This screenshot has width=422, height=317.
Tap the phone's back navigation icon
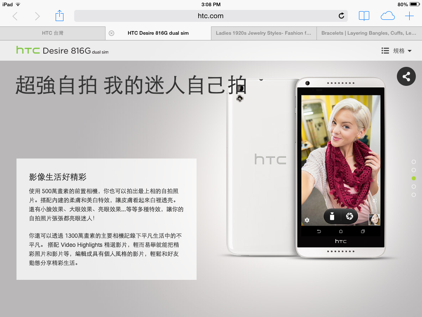319,231
